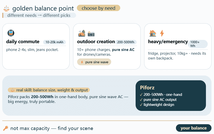Screen dimensions: 214x134
Task: Click the lightning icon in pure sine wave pill
Action: point(82,62)
